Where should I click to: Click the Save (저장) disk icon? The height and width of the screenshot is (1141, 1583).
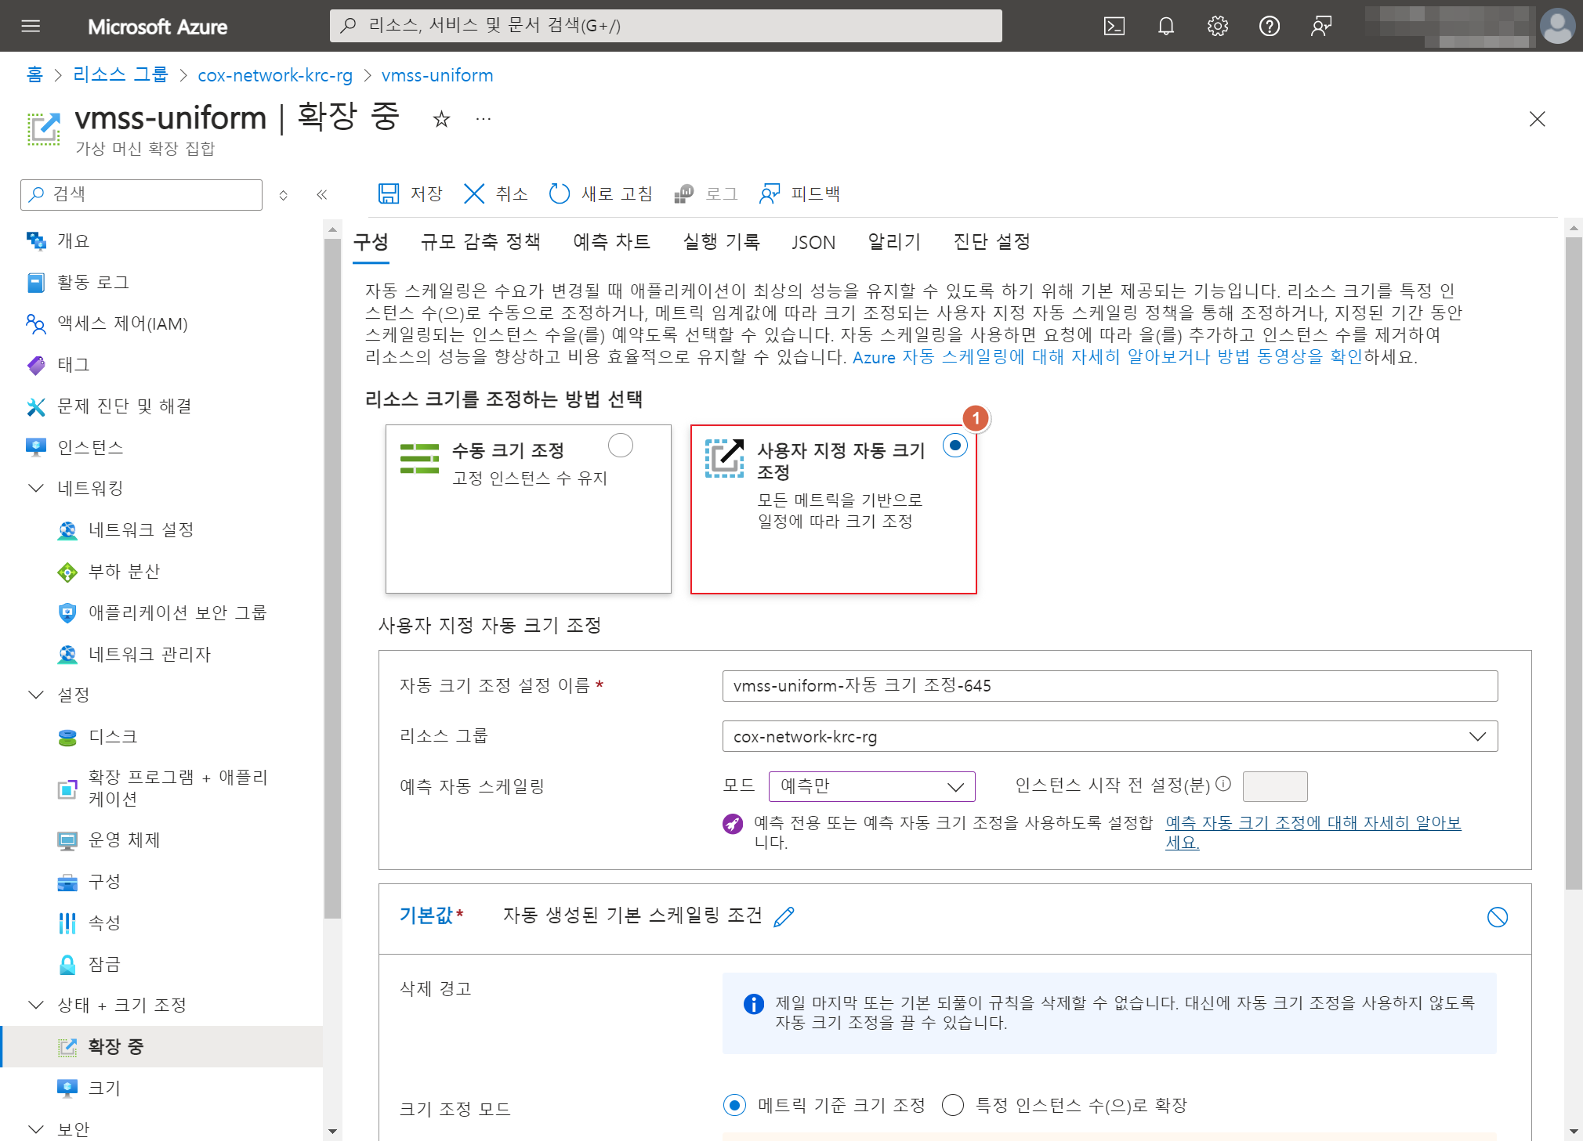coord(389,193)
